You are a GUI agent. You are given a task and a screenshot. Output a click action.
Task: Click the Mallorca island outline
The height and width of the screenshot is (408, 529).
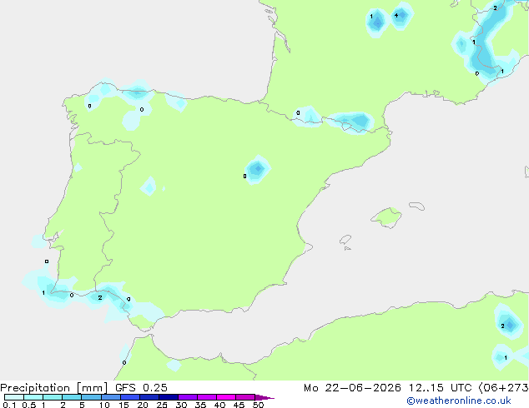[x=386, y=218]
